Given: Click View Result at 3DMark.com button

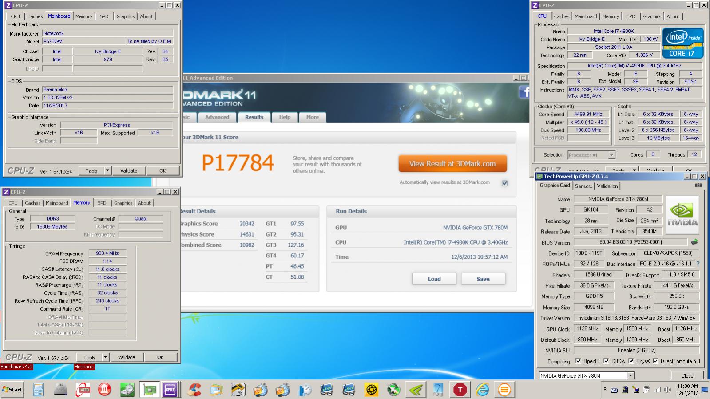Looking at the screenshot, I should (x=452, y=164).
